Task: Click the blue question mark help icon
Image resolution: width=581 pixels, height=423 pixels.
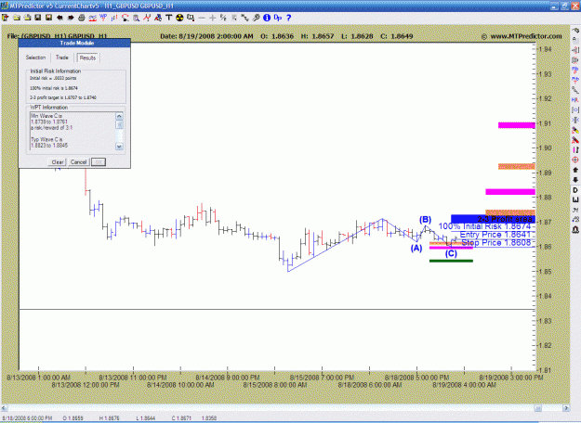Action: (289, 18)
